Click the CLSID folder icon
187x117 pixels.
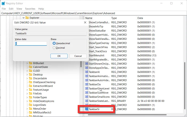30,71
